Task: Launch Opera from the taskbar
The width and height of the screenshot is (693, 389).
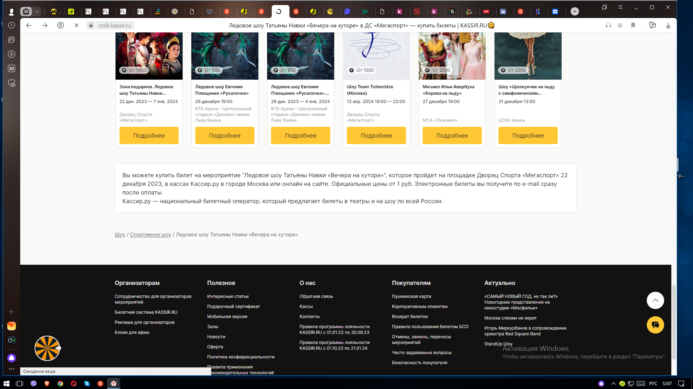Action: 74,384
